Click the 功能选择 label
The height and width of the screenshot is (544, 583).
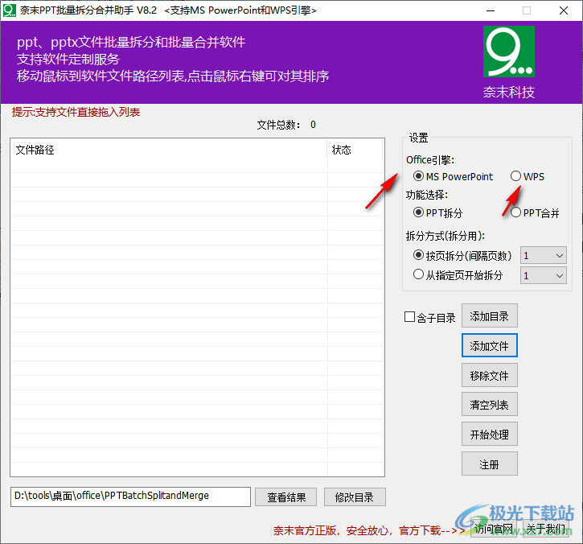pyautogui.click(x=427, y=195)
